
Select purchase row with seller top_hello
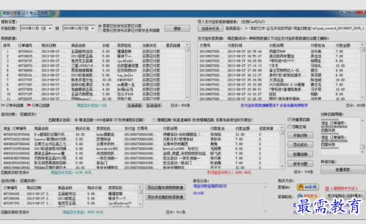coord(93,75)
